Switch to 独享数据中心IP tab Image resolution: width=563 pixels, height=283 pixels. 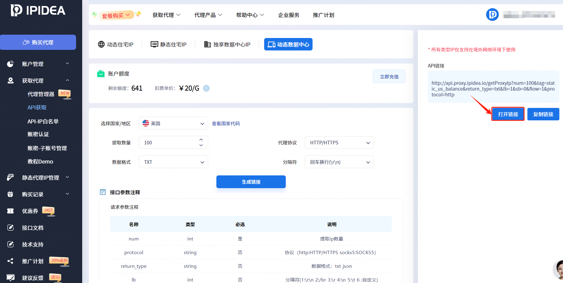(227, 44)
